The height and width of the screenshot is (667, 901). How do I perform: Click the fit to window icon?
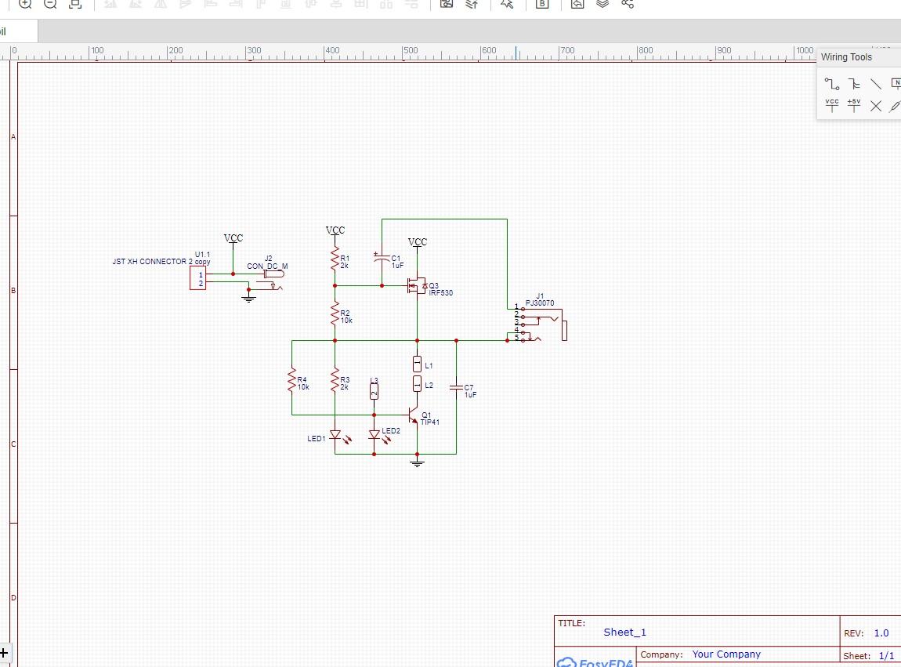74,4
